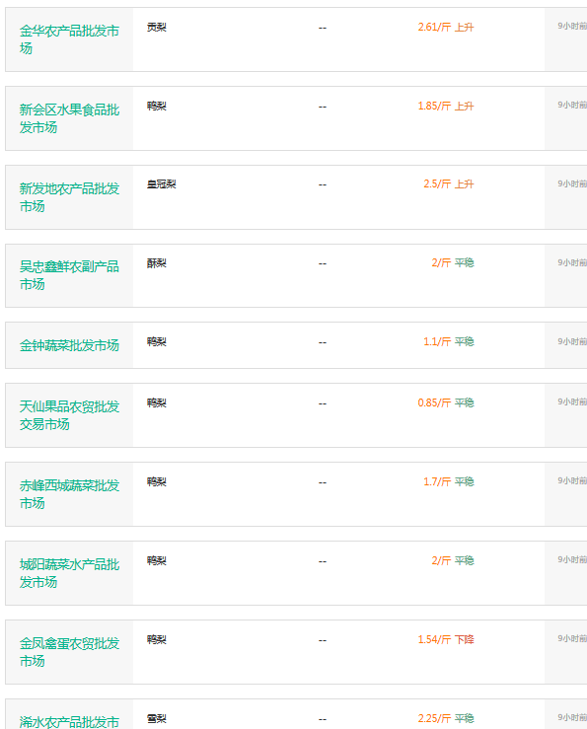The image size is (587, 729).
Task: Open 赤峰西城蔬菜批发市场 market link
Action: [x=69, y=494]
